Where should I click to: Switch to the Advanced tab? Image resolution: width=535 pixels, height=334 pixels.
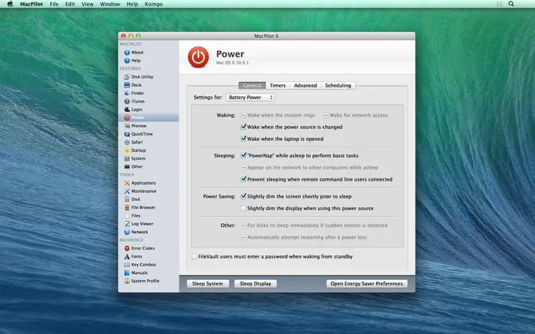[306, 86]
